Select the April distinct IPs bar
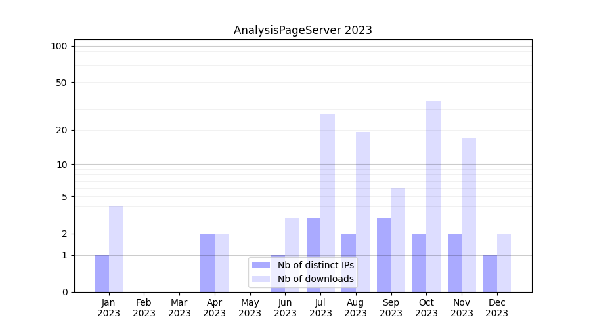591x328 pixels. pos(208,262)
